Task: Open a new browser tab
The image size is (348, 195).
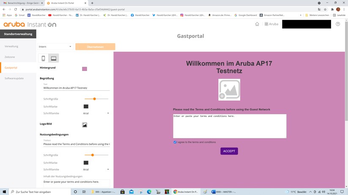Action: (x=92, y=3)
